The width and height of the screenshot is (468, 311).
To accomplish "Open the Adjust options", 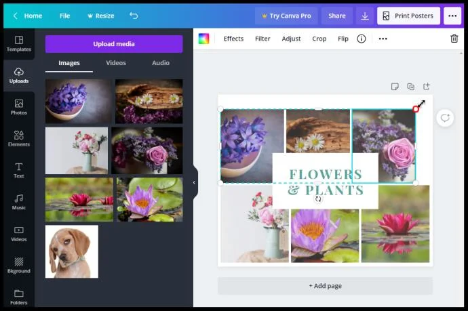I will 291,39.
